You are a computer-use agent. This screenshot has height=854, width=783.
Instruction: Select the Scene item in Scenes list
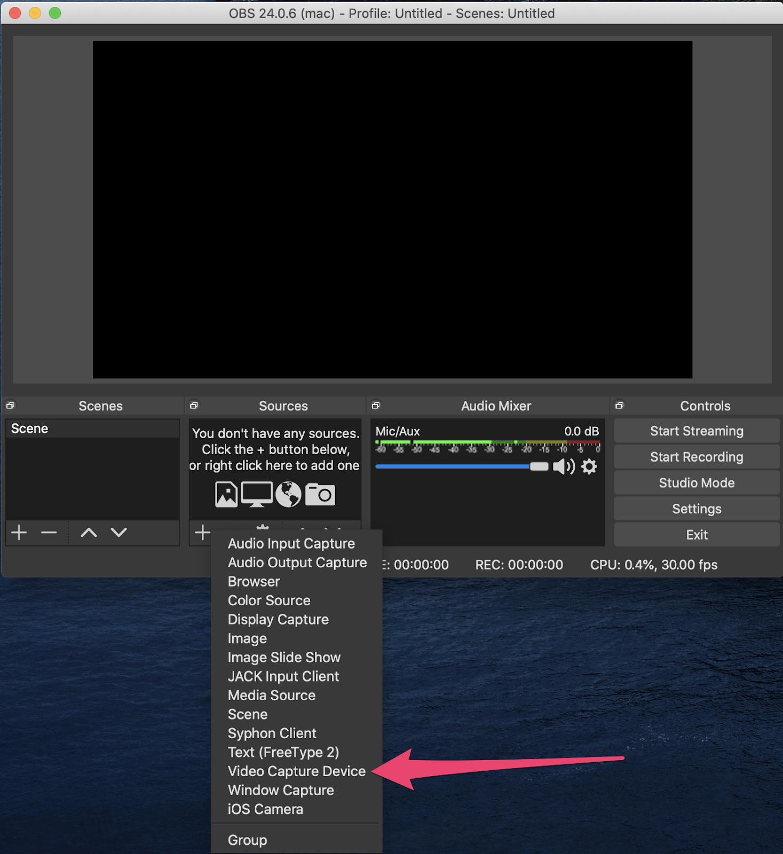[x=92, y=429]
